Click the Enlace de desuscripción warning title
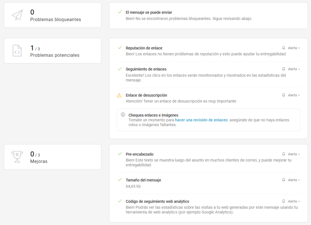Viewport: 311px width, 225px height. pos(146,95)
